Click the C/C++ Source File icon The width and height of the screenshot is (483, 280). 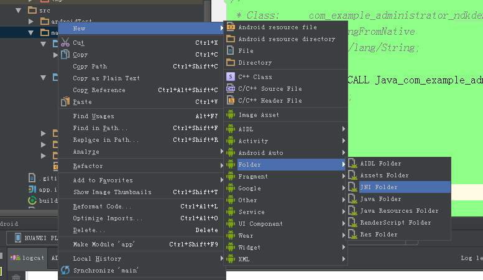231,88
